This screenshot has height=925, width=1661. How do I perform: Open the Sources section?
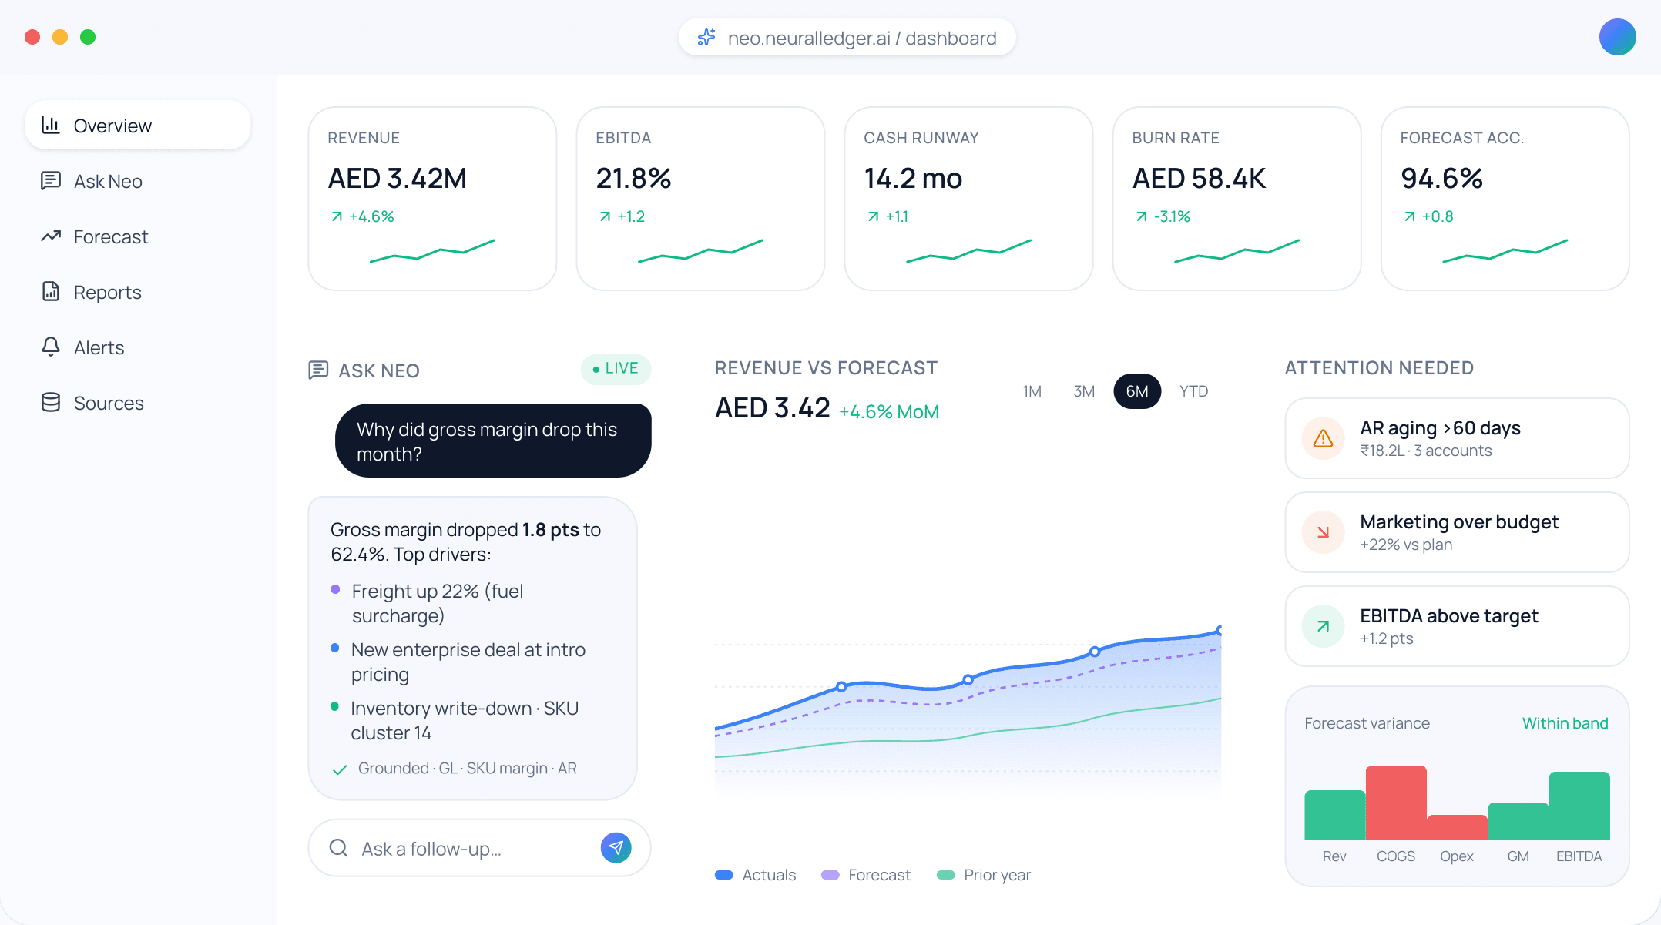(137, 403)
